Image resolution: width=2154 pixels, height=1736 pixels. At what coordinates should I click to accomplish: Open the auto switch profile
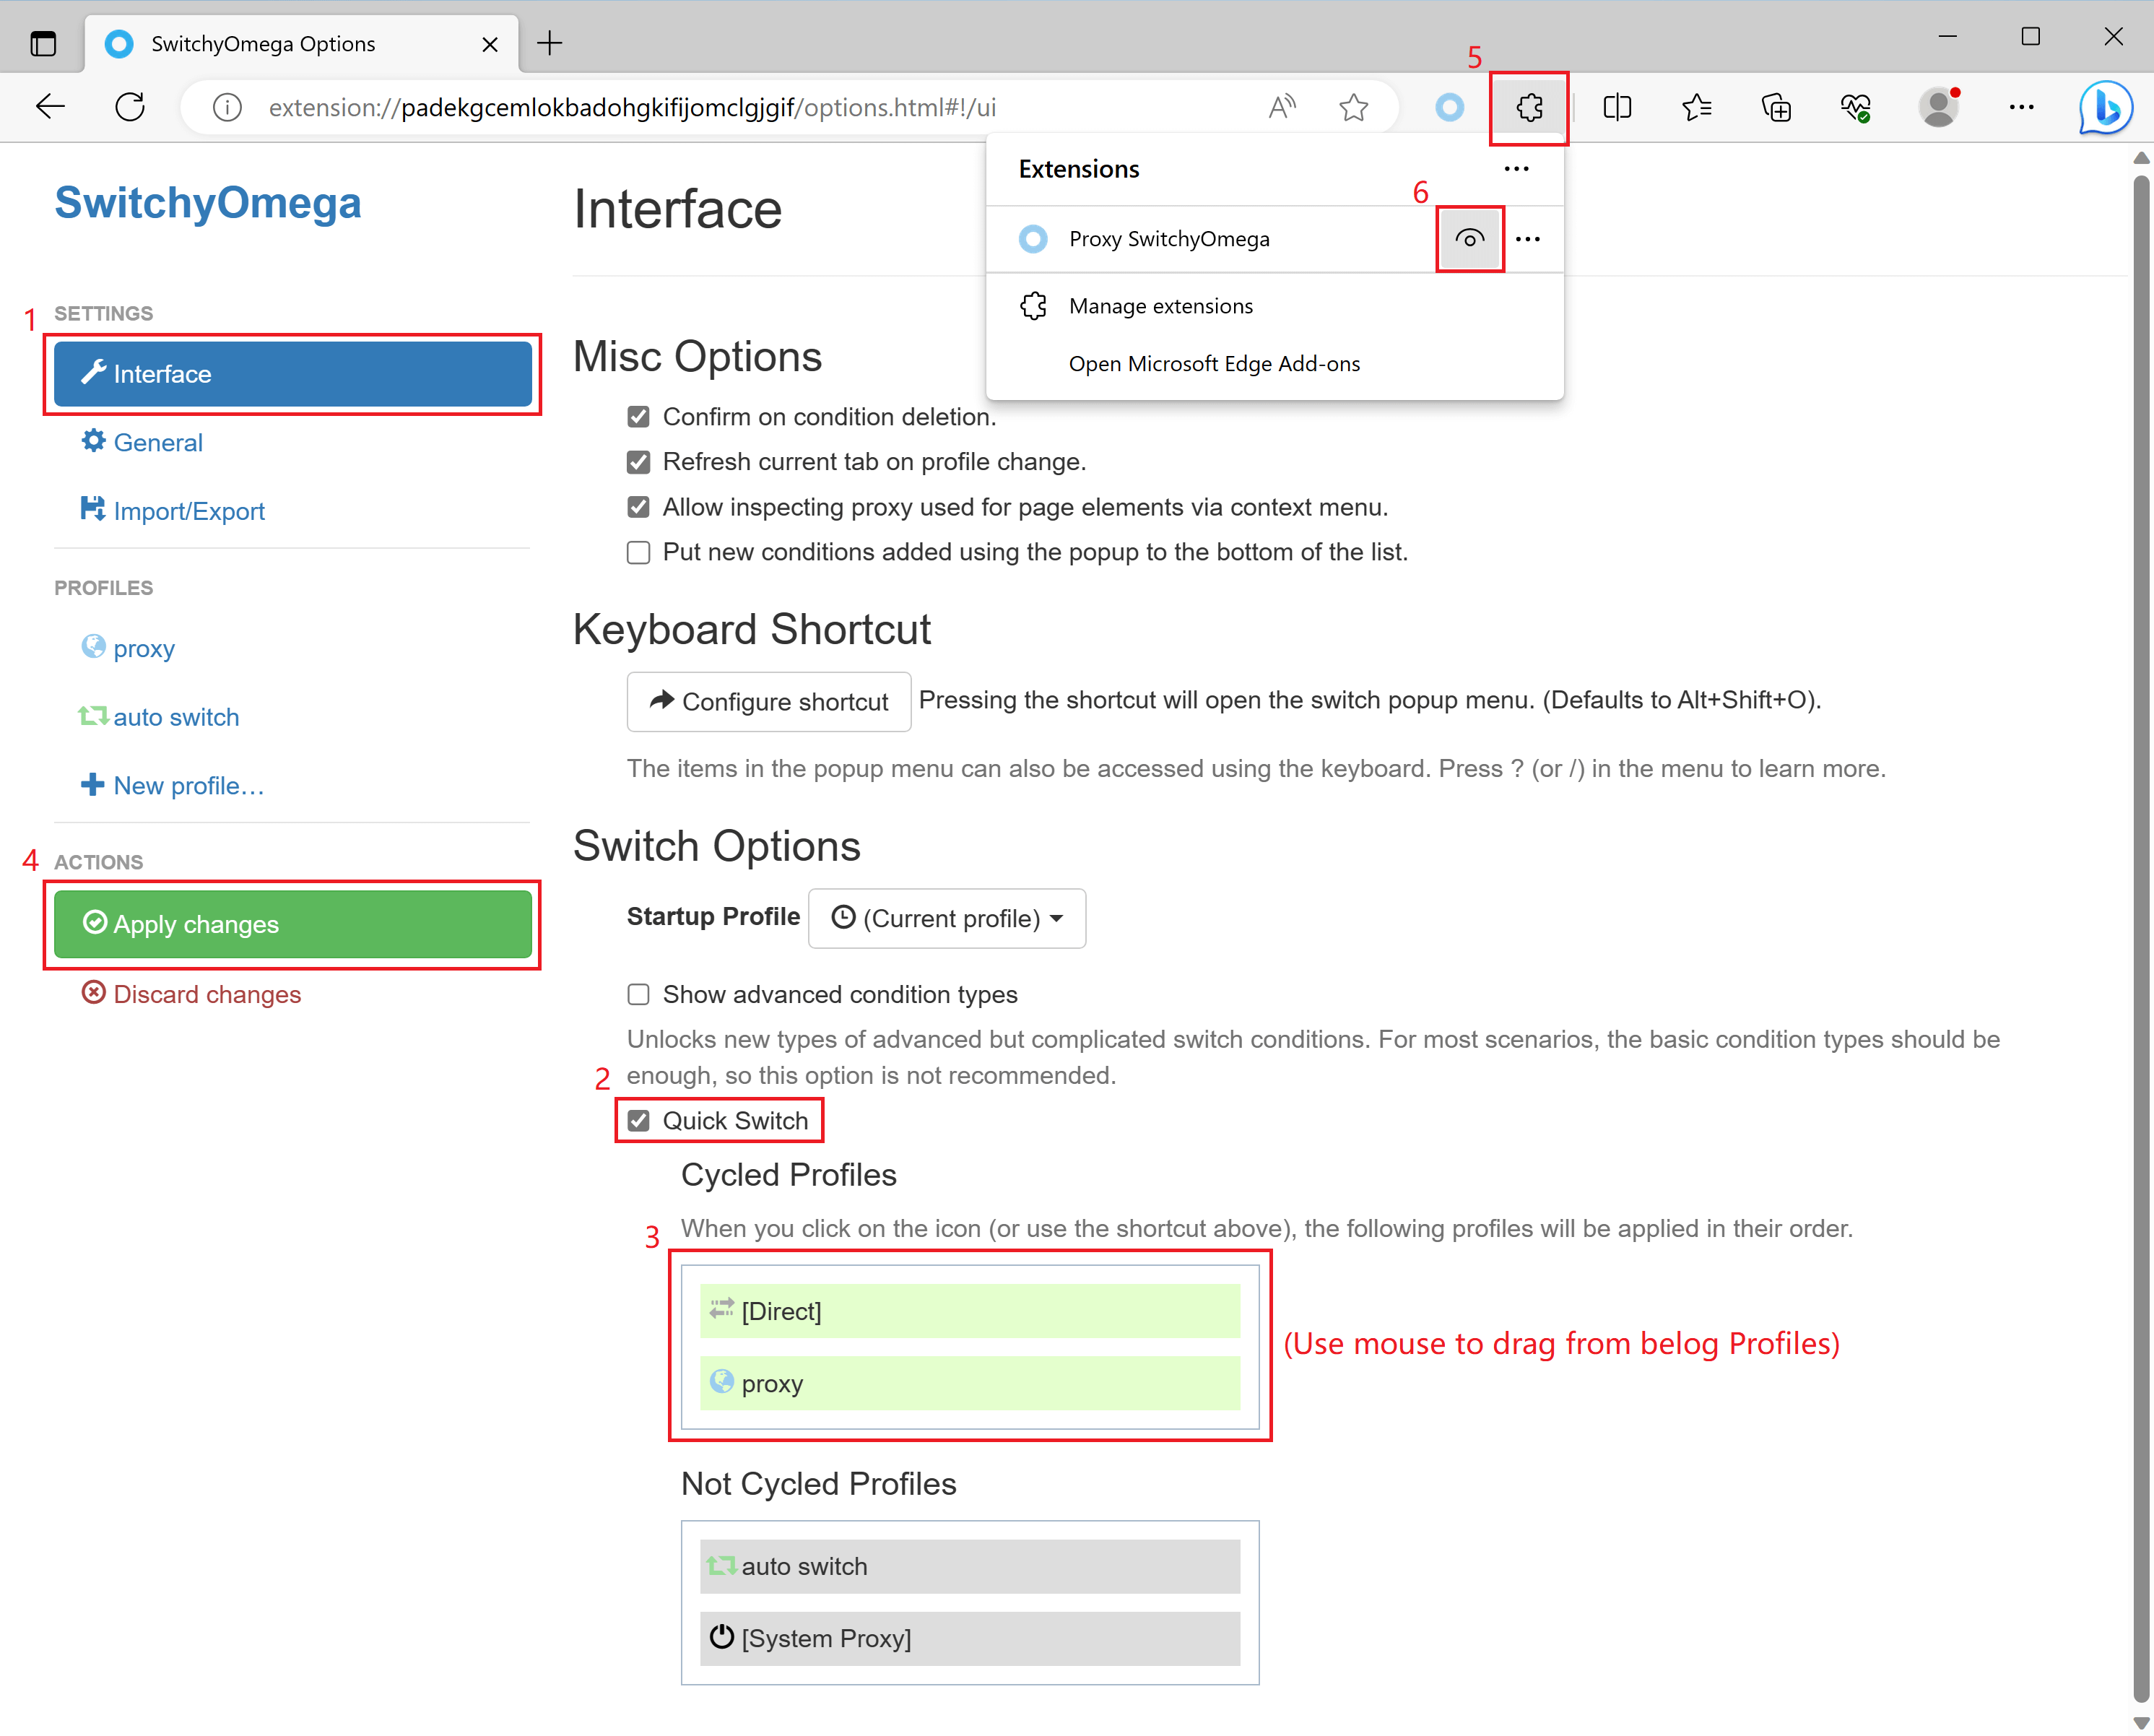[x=159, y=717]
